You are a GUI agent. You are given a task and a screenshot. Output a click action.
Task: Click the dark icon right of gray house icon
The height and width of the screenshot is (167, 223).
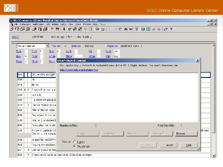58,29
